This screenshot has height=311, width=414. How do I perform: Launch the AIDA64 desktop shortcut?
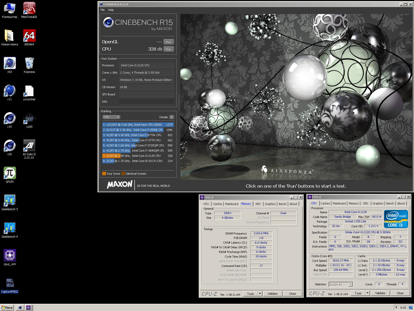[29, 38]
